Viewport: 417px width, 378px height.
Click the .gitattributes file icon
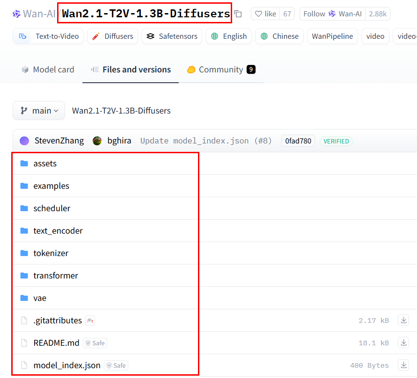24,321
